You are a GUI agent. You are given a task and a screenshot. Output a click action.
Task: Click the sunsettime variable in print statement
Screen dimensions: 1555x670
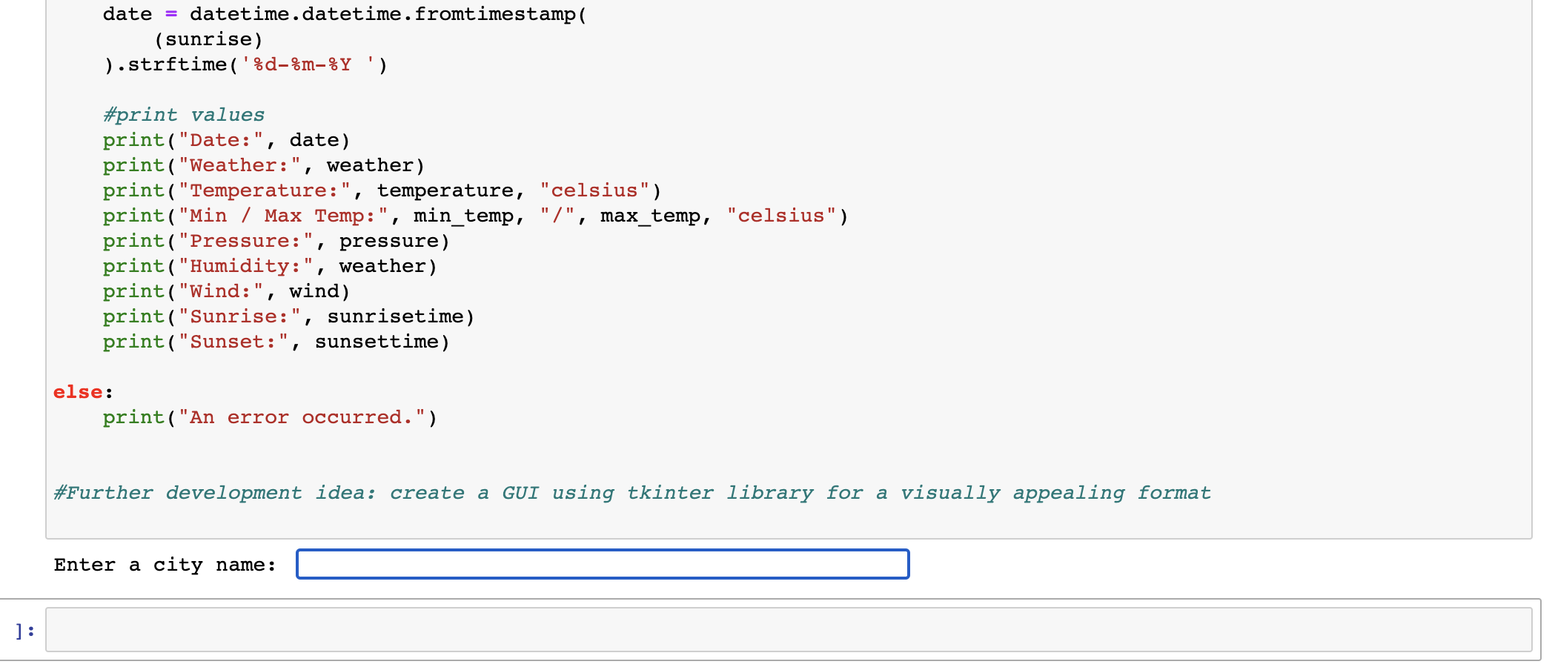[377, 342]
